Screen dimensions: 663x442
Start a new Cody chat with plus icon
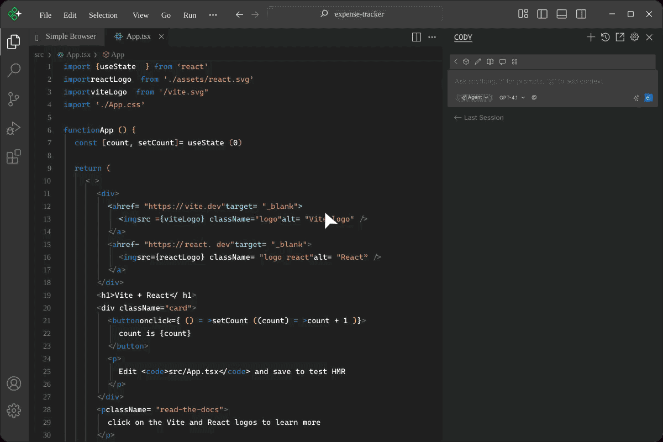[x=591, y=37]
